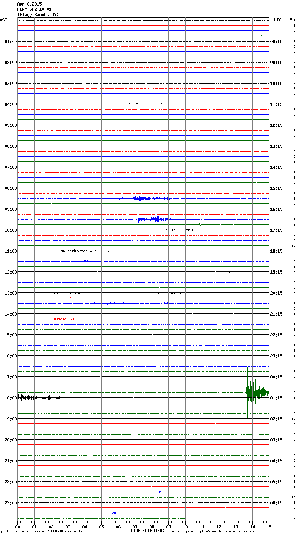The image size is (297, 536).
Task: Select the 13:00 MST row label
Action: pyautogui.click(x=11, y=293)
